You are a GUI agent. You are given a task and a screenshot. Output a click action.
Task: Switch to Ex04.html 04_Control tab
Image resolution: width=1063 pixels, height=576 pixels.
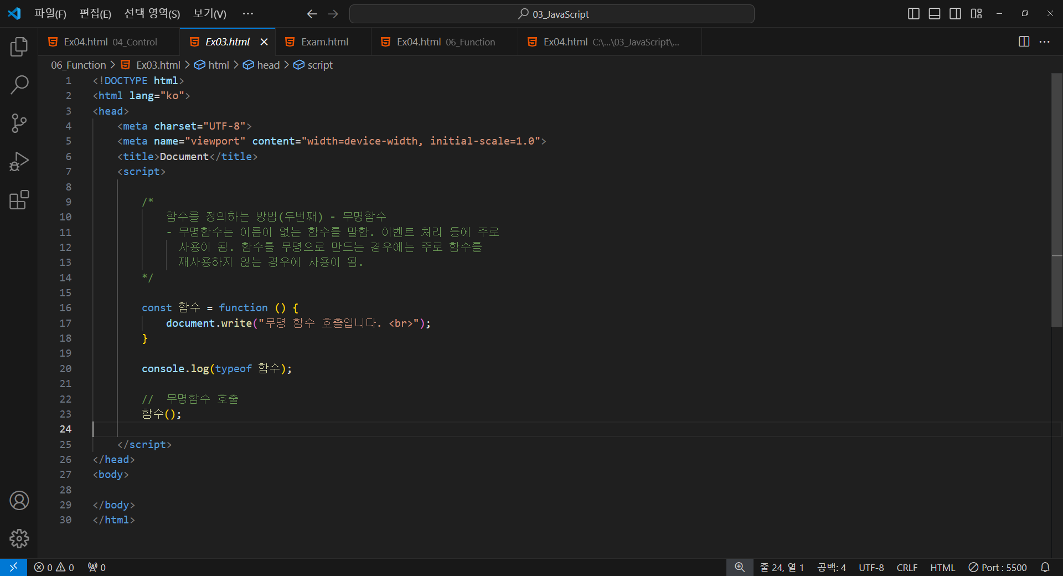coord(109,42)
